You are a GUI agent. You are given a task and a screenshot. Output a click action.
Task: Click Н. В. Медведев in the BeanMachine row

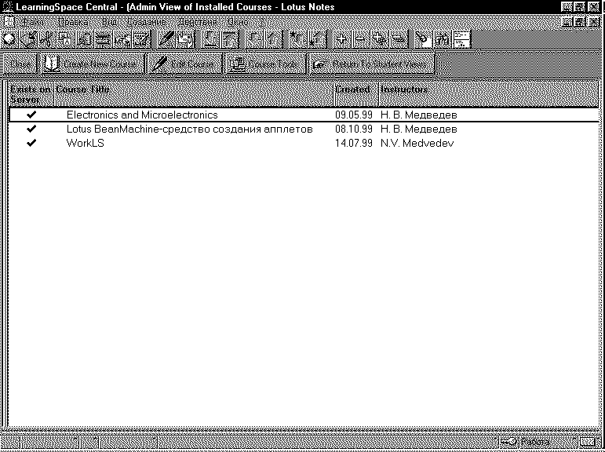[419, 129]
